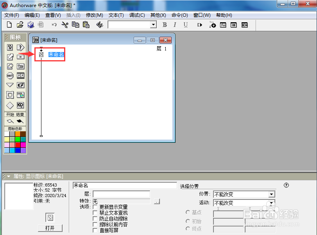Click the Restart run icon
This screenshot has height=235, width=317.
coord(199,25)
